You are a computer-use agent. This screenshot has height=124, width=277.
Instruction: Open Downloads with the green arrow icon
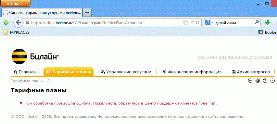point(268,22)
